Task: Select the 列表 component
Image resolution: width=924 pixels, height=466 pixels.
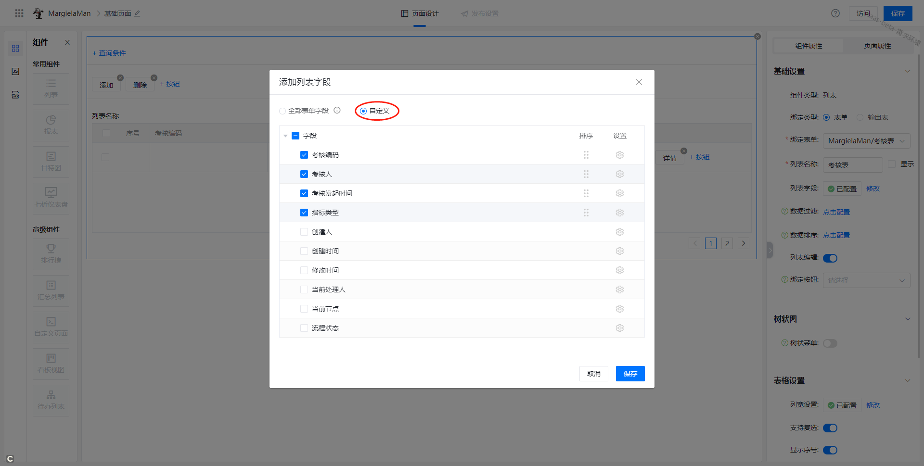Action: click(x=51, y=89)
